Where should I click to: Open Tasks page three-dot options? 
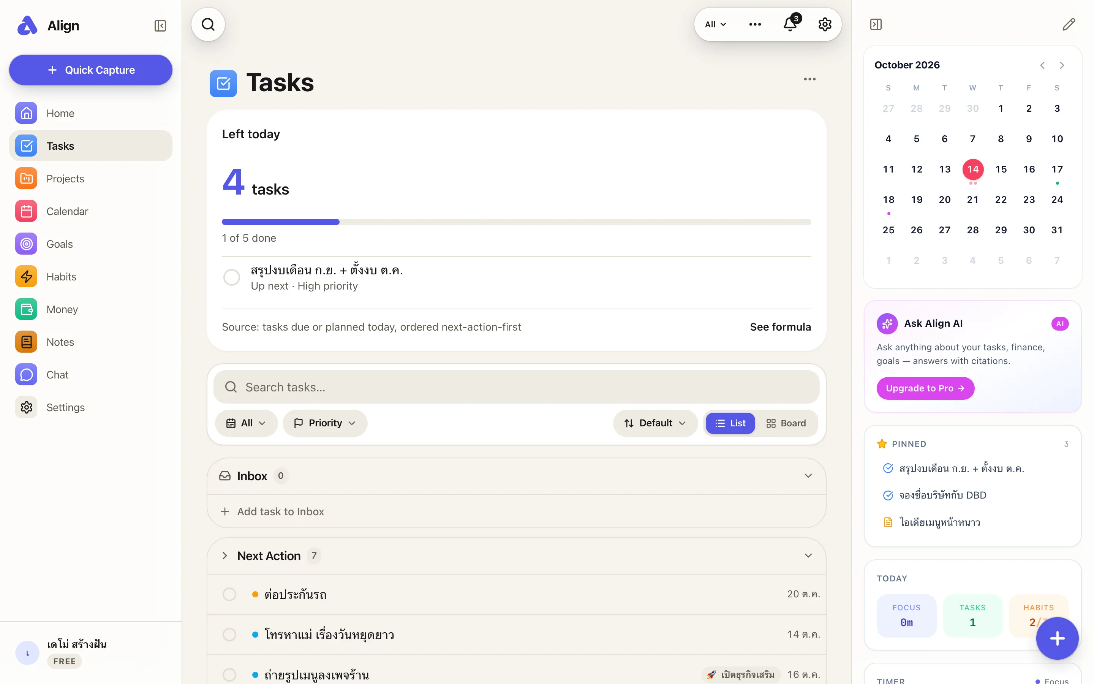point(809,79)
